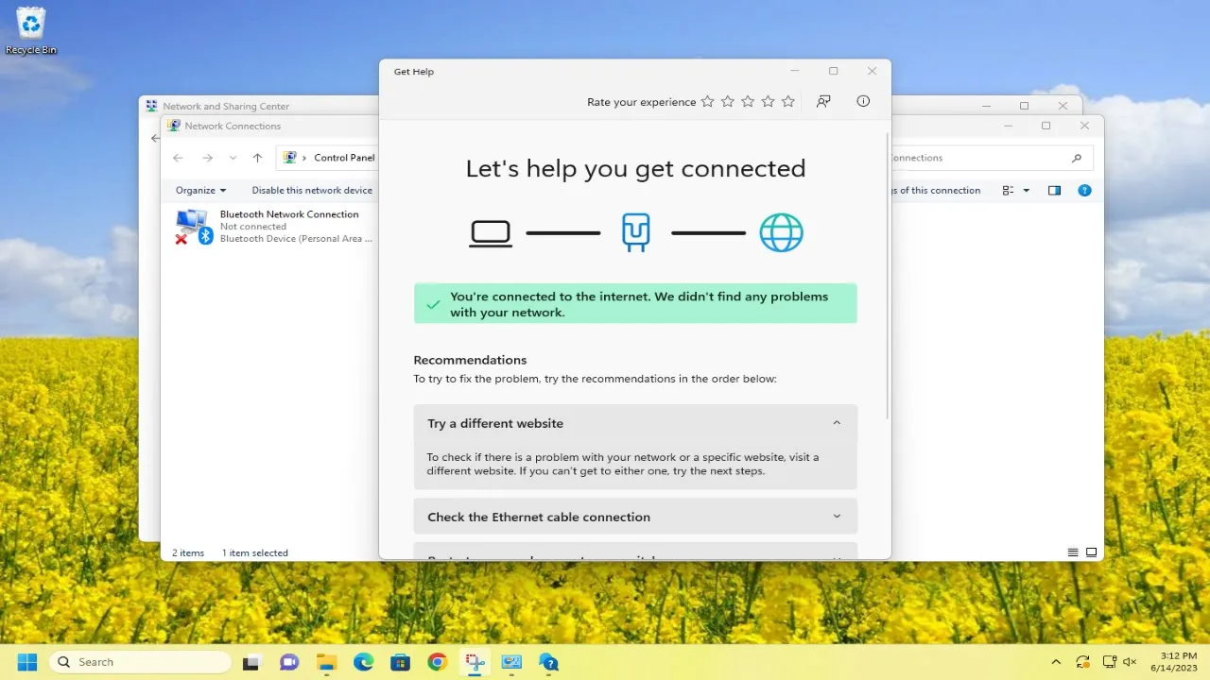Viewport: 1210px width, 680px height.
Task: Click the 'Rate your experience' label
Action: click(x=641, y=102)
